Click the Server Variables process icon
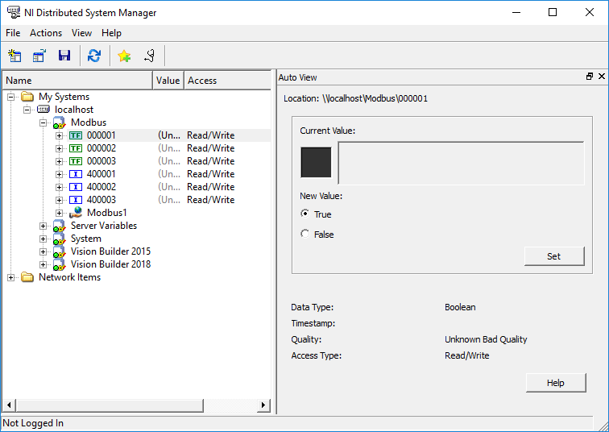 [60, 226]
